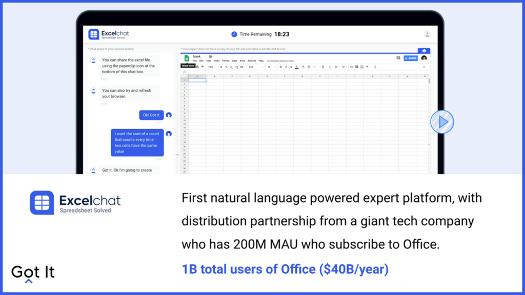Open the Edit menu
This screenshot has height=295, width=525.
click(201, 61)
